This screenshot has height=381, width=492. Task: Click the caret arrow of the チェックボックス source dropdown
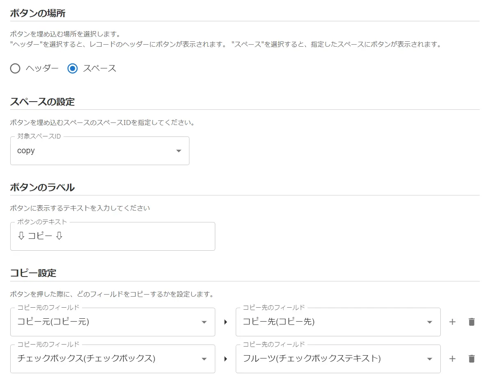204,359
